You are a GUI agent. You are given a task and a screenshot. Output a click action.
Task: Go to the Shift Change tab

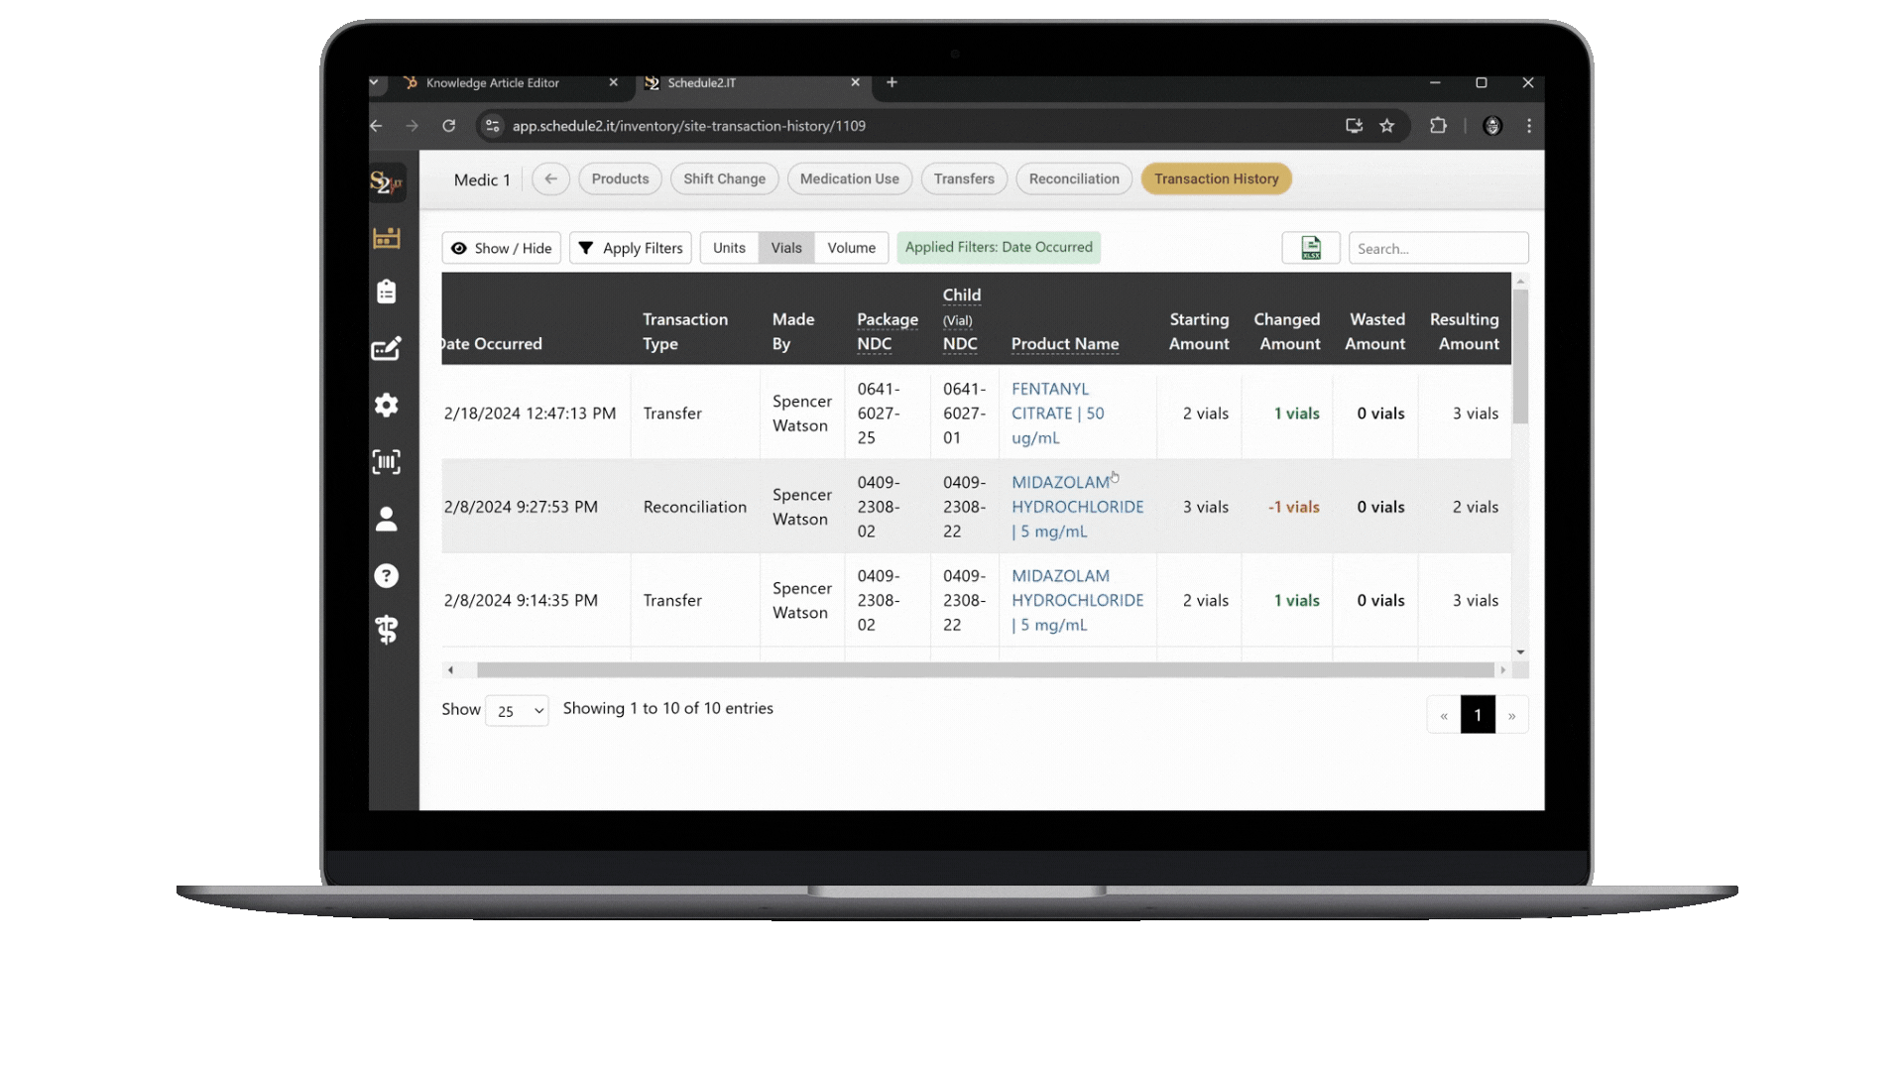pos(724,178)
